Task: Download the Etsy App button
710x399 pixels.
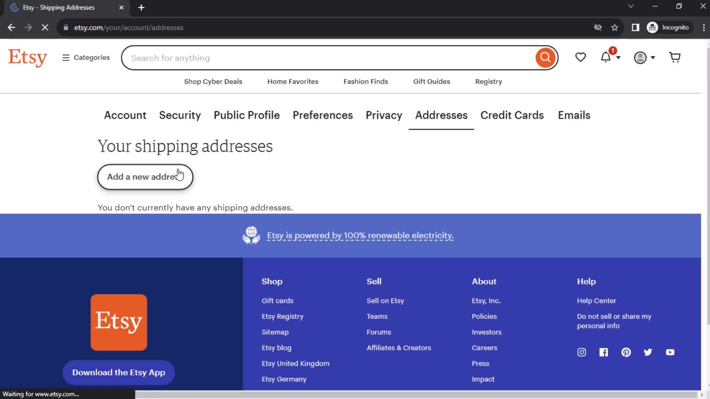Action: 118,372
